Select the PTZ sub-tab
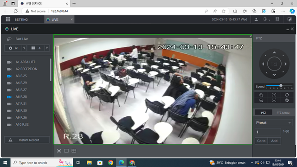This screenshot has width=297, height=167. [x=264, y=113]
